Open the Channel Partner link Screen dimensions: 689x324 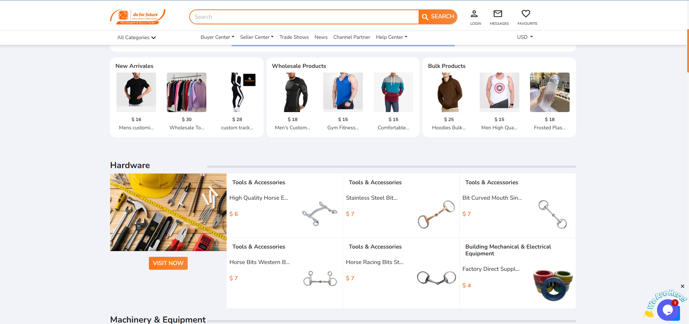click(351, 37)
